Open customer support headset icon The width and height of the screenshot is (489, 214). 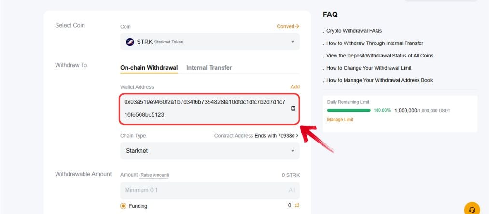click(472, 209)
